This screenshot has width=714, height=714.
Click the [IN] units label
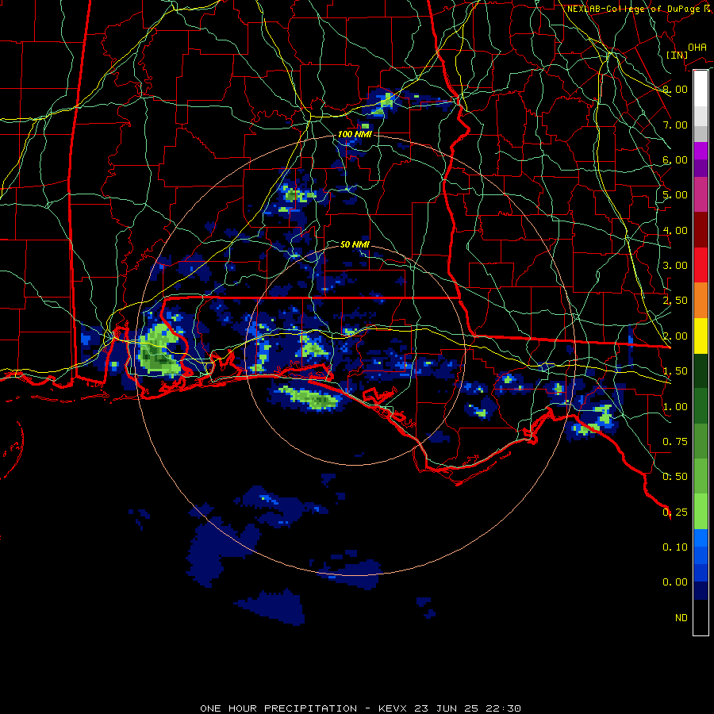678,55
